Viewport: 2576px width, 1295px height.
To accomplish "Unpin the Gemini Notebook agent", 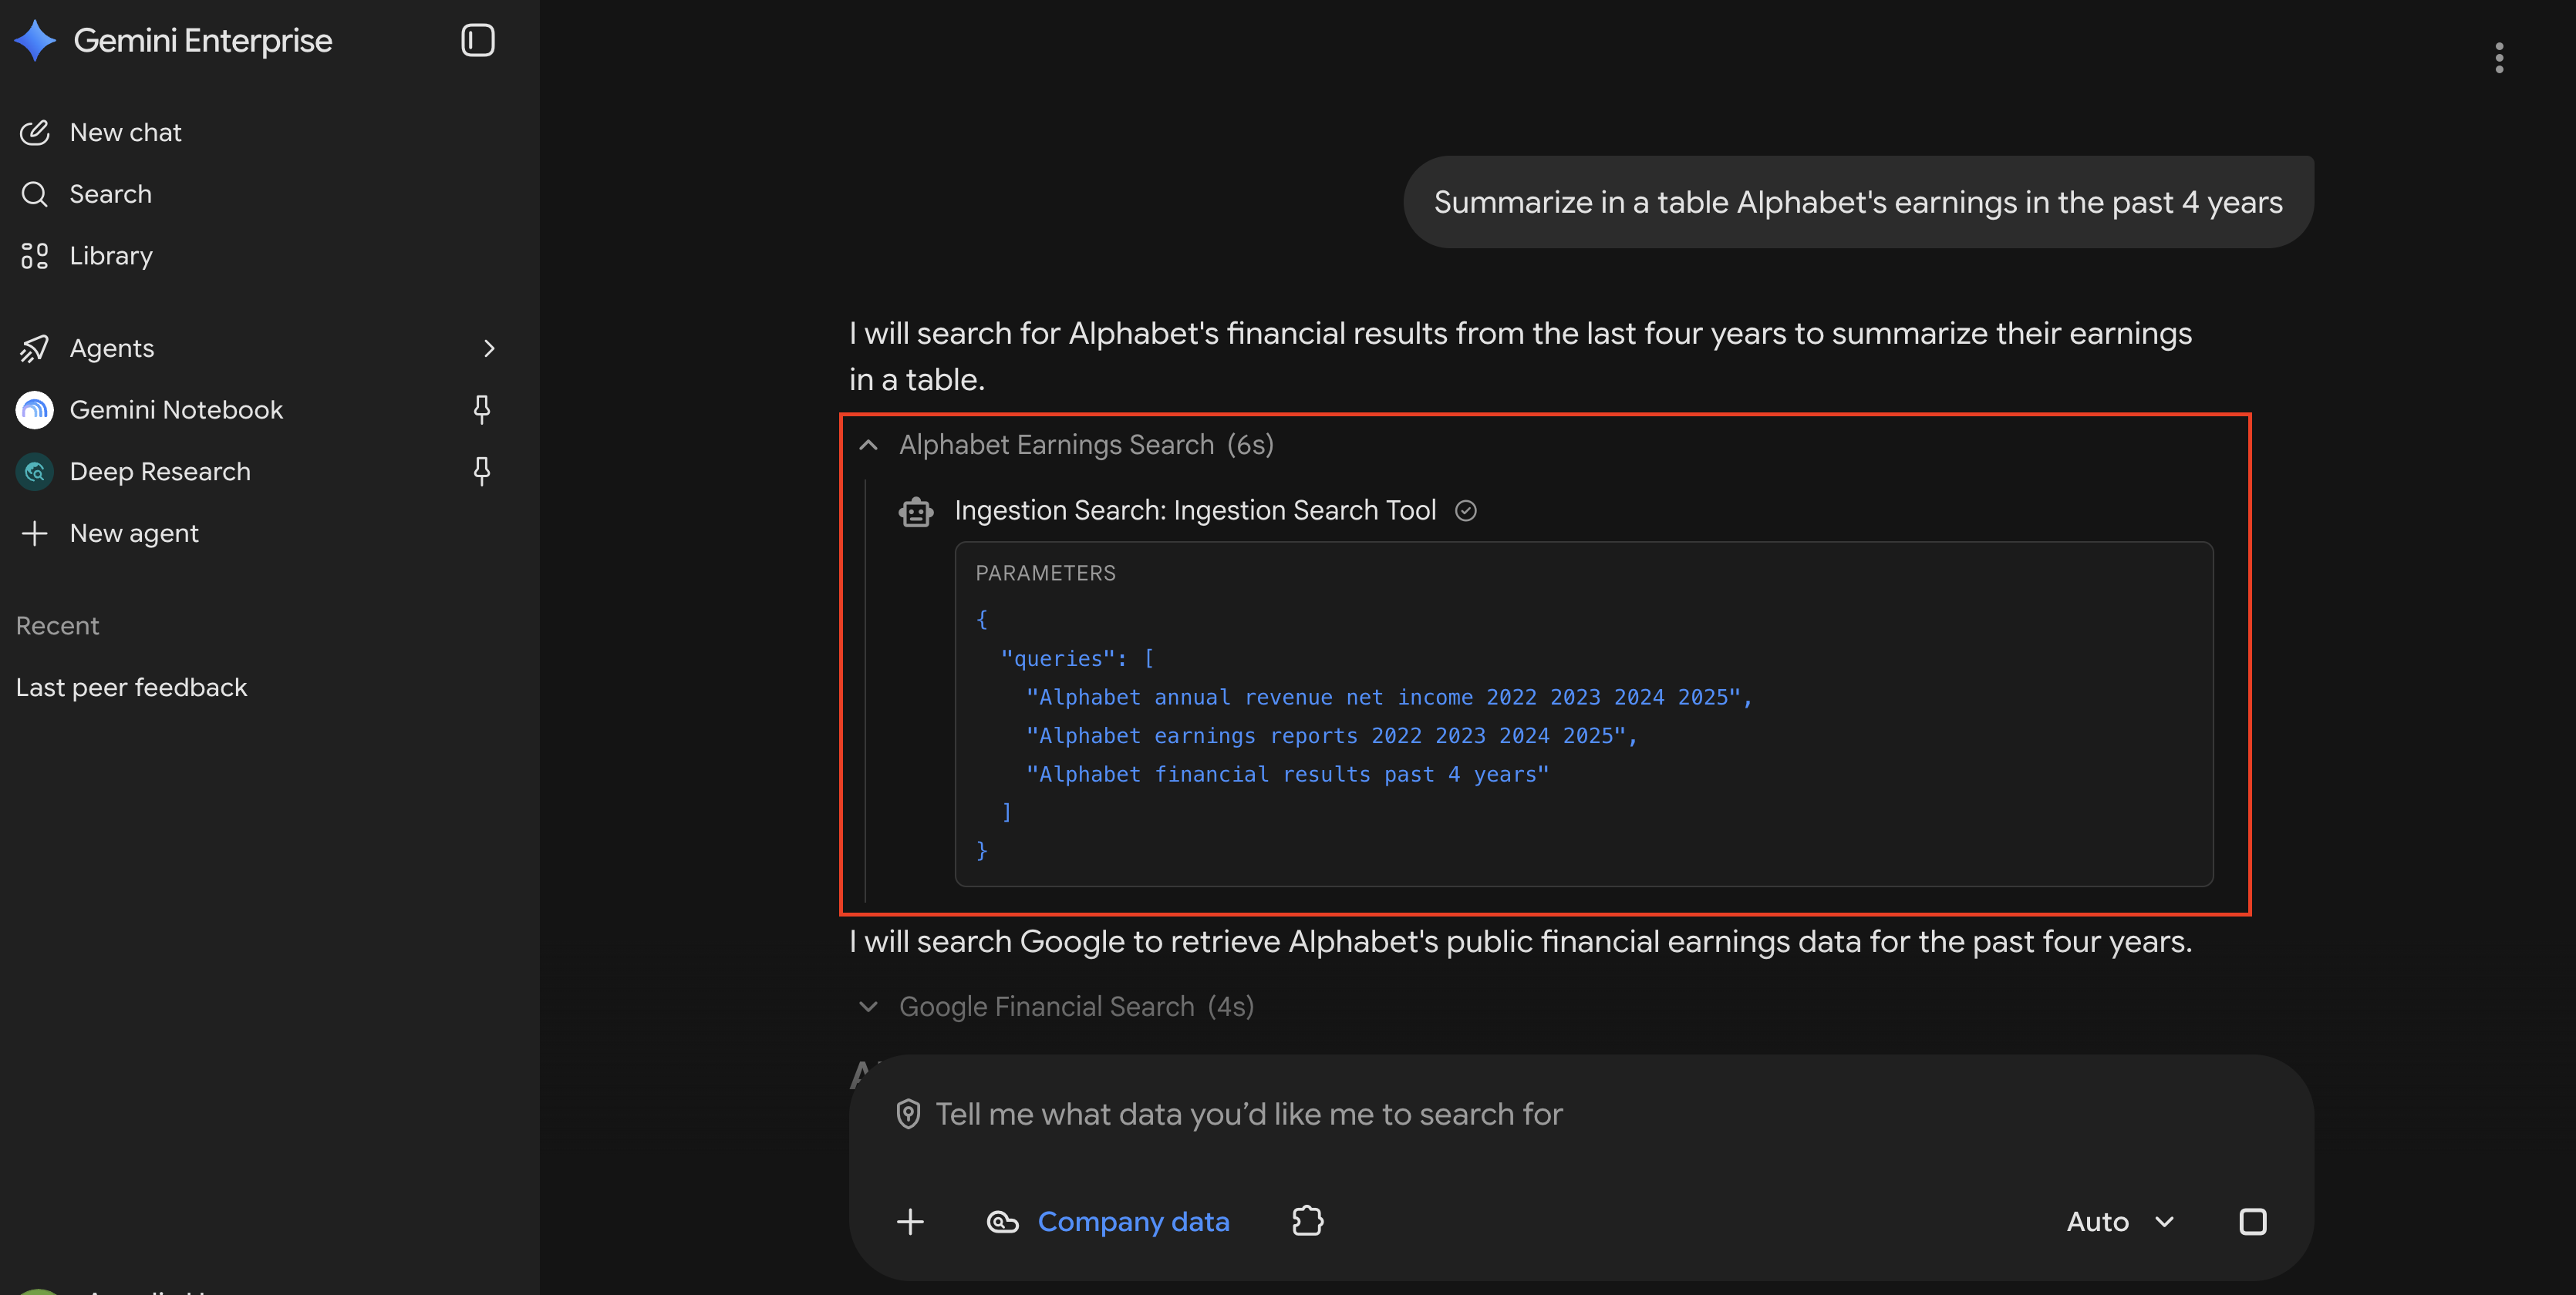I will (x=482, y=409).
